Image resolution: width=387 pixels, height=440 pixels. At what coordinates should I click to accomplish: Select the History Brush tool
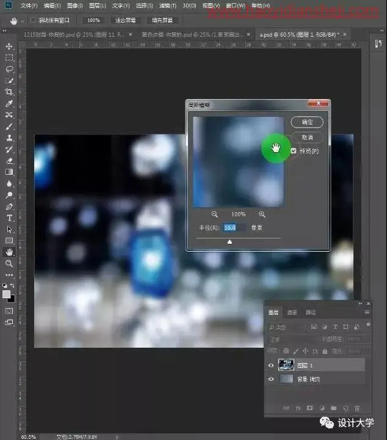coord(9,149)
